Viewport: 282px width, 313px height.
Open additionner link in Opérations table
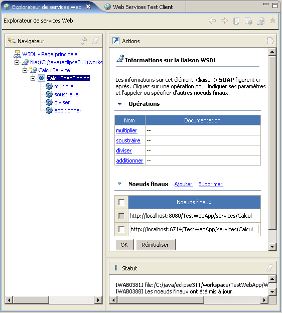(x=129, y=161)
